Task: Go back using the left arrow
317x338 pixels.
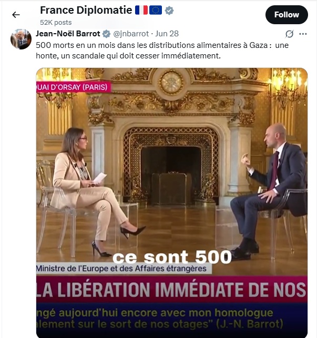Action: click(16, 15)
